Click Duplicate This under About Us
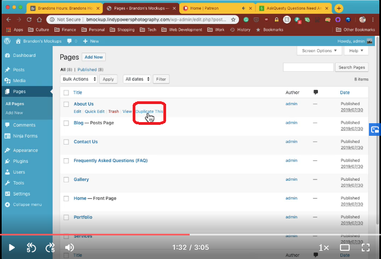 click(149, 111)
